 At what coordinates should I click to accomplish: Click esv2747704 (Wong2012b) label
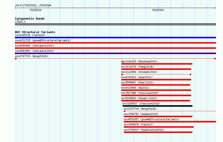pos(140,109)
